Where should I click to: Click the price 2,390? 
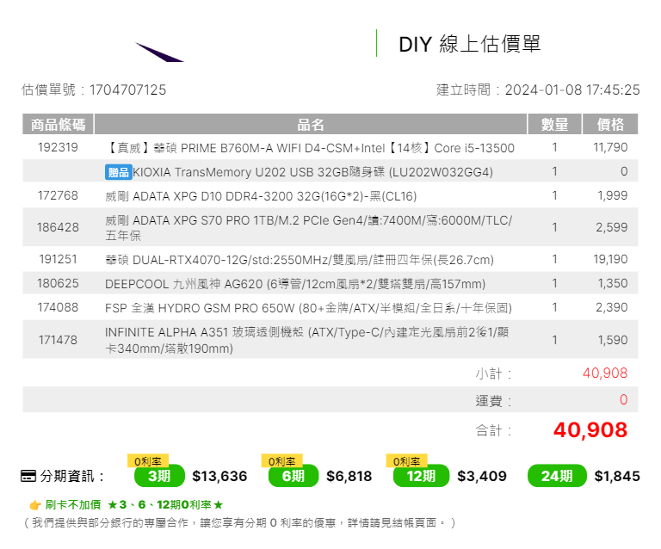click(x=612, y=307)
